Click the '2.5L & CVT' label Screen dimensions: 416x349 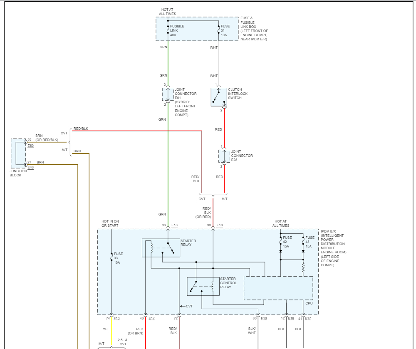click(x=123, y=342)
